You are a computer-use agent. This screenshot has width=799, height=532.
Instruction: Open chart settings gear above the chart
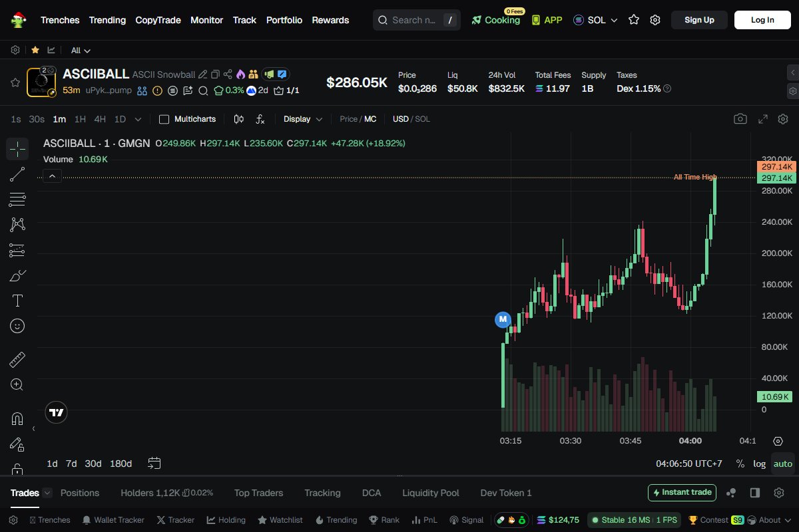point(783,119)
